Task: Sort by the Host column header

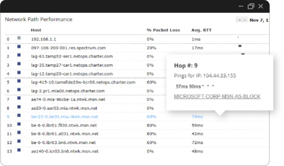Action: (x=36, y=30)
